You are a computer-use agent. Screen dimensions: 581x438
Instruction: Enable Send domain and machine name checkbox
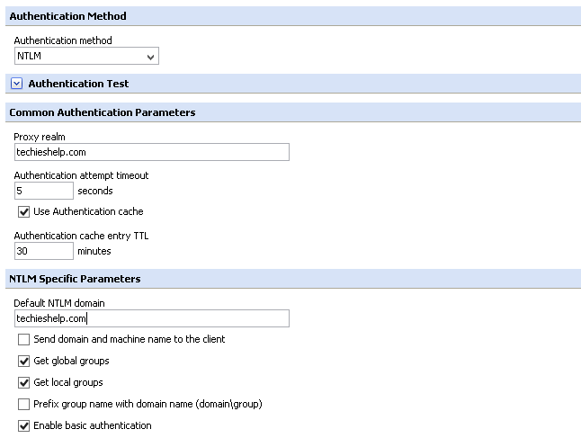coord(23,339)
